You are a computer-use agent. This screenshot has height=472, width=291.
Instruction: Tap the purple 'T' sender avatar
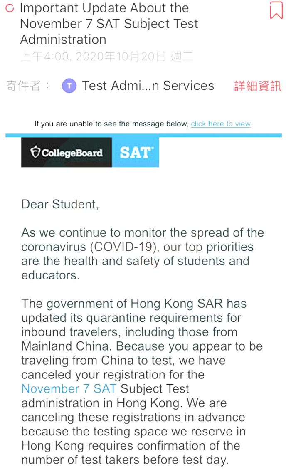click(69, 86)
